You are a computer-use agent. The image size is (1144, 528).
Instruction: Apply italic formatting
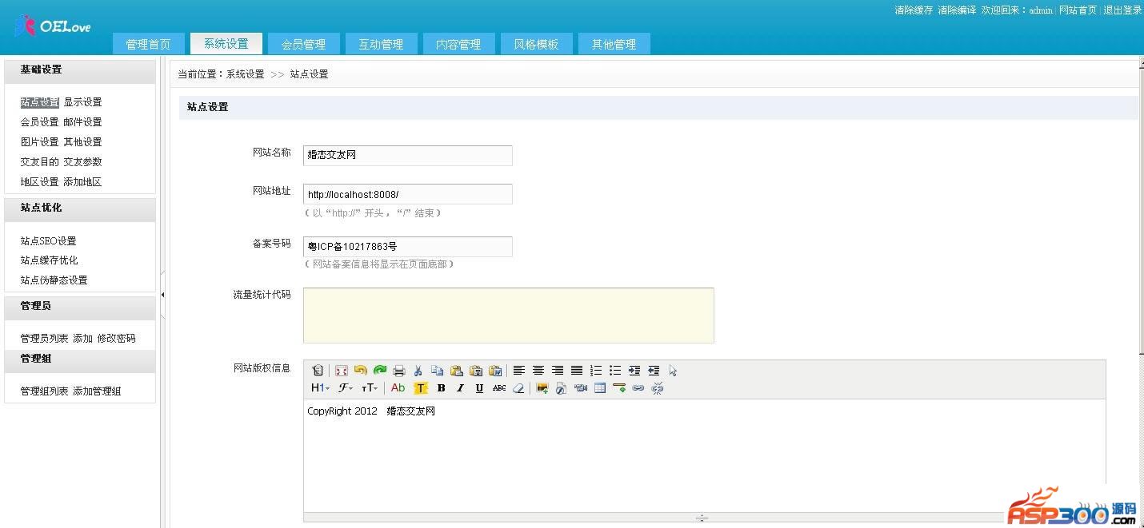(x=460, y=388)
